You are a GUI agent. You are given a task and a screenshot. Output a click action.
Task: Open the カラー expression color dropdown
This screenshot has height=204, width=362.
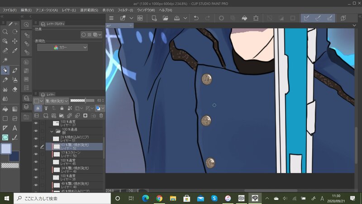point(62,48)
